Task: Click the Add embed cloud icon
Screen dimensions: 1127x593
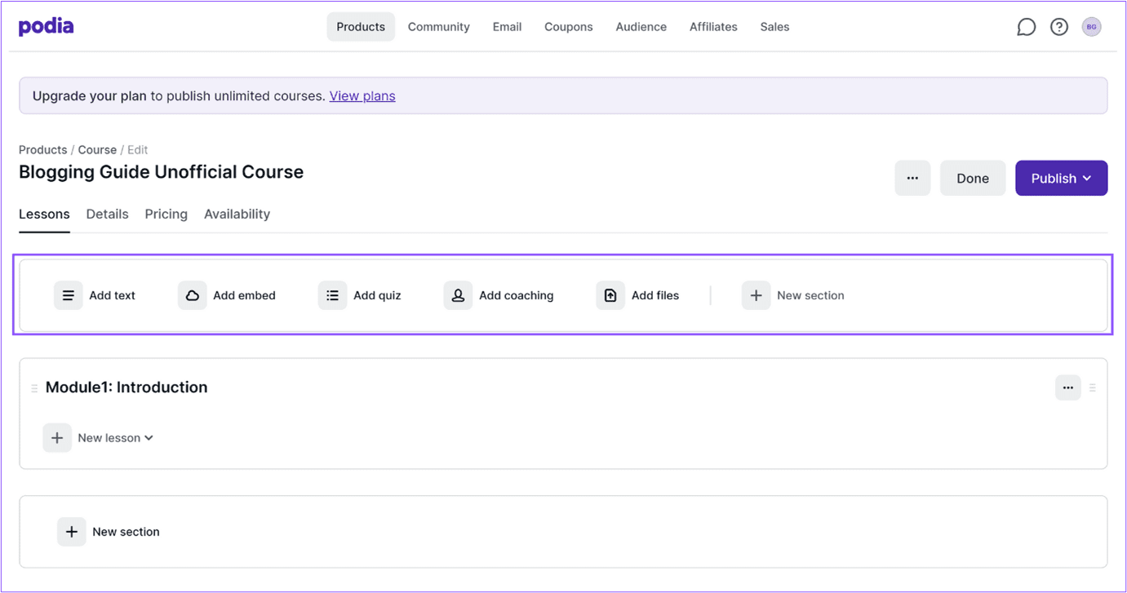Action: [x=193, y=295]
